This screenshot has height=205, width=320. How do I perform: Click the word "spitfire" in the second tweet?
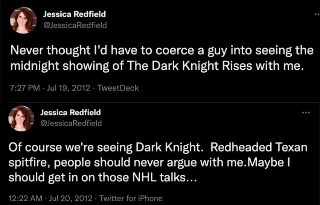pos(28,163)
